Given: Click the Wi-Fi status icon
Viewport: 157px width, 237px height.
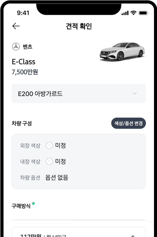Looking at the screenshot, I should click(133, 13).
